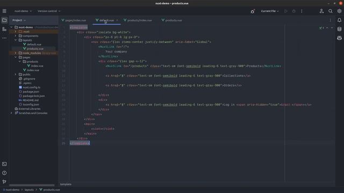This screenshot has width=344, height=193.
Task: Open index.vue directly under pages
Action: pyautogui.click(x=33, y=70)
